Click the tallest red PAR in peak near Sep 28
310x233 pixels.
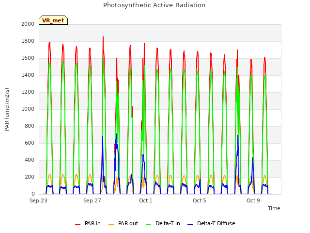tap(103, 37)
